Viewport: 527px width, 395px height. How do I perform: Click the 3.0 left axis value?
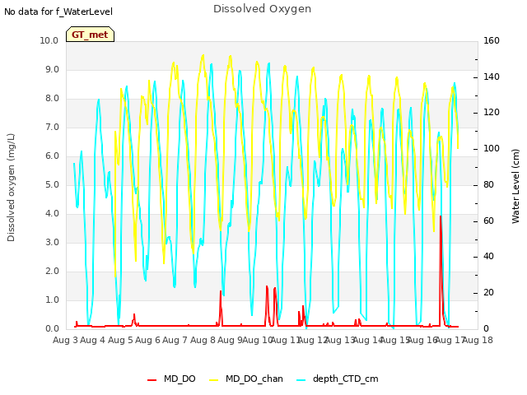[x=52, y=243]
